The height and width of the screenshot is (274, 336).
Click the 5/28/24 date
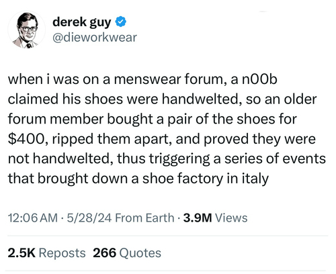pyautogui.click(x=89, y=218)
